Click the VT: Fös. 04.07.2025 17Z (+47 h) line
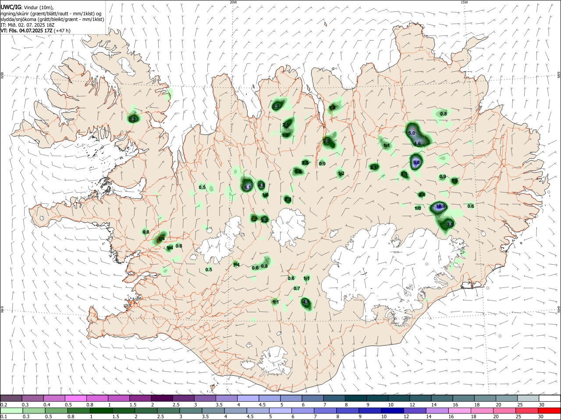 click(x=35, y=31)
